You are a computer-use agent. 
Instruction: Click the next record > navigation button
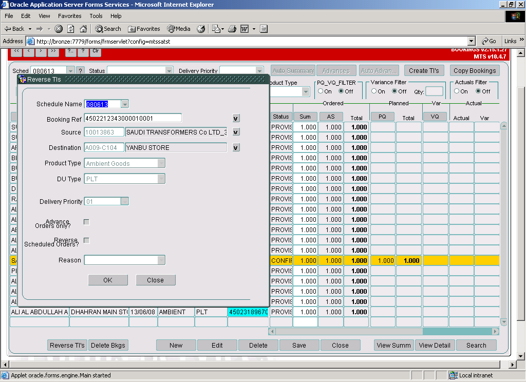(41, 51)
